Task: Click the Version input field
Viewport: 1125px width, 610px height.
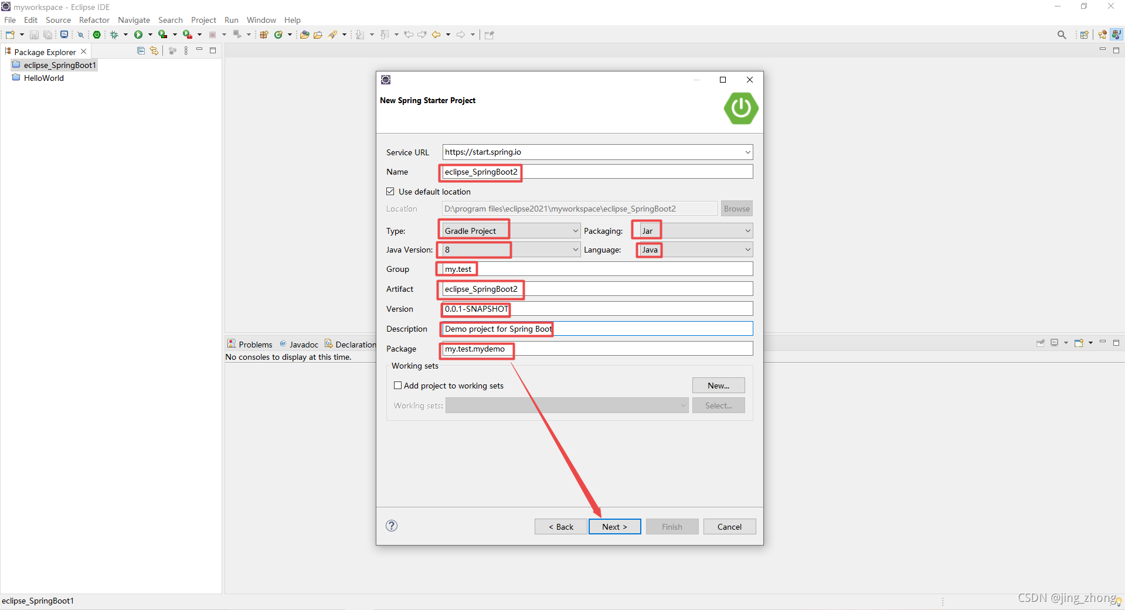Action: click(x=597, y=309)
